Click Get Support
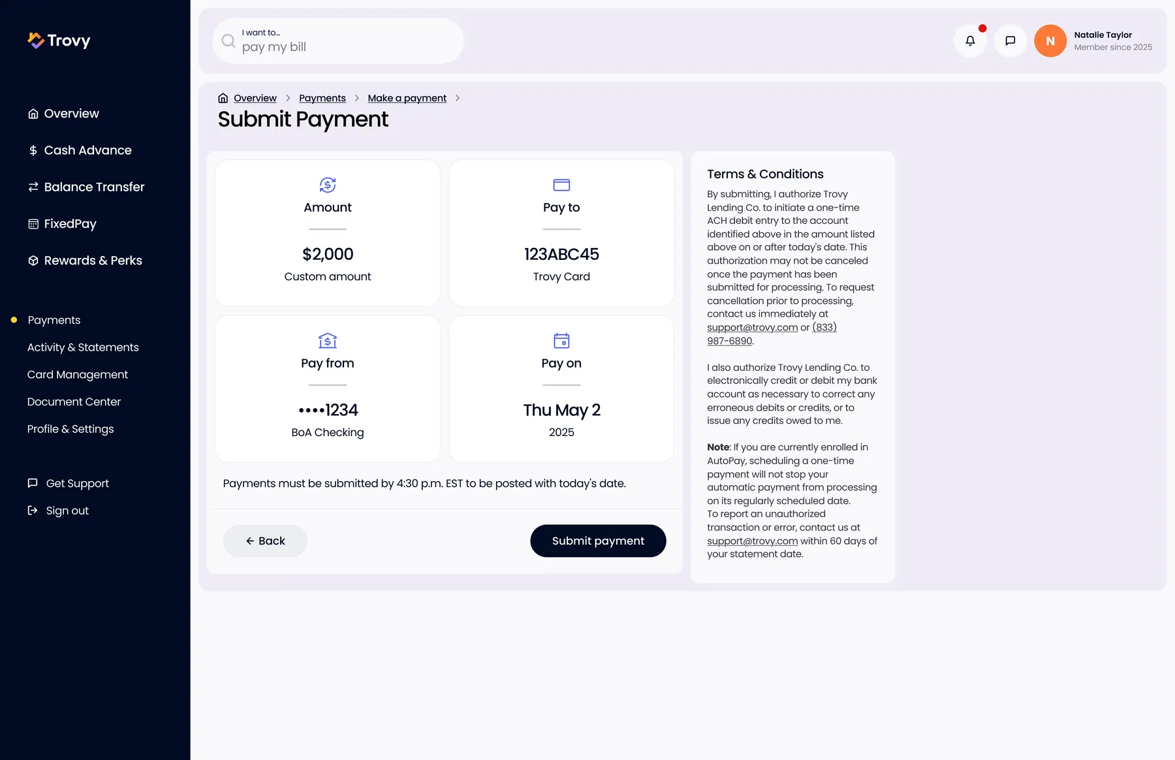Viewport: 1175px width, 760px height. (68, 483)
